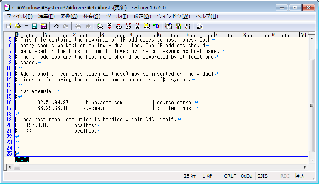Screen dimensions: 319x184
Task: Open the ヘルプ(H) menu
Action: coord(207,16)
